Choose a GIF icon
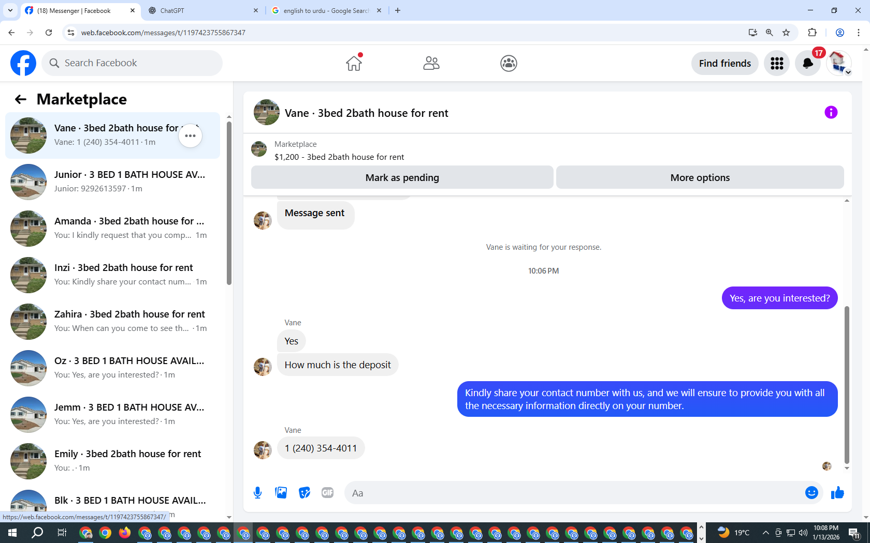The height and width of the screenshot is (543, 870). tap(327, 493)
